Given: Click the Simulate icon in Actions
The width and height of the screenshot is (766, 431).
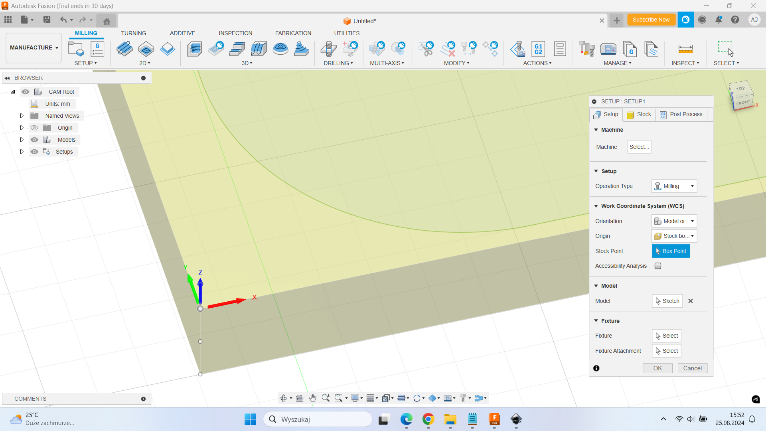Looking at the screenshot, I should 517,49.
